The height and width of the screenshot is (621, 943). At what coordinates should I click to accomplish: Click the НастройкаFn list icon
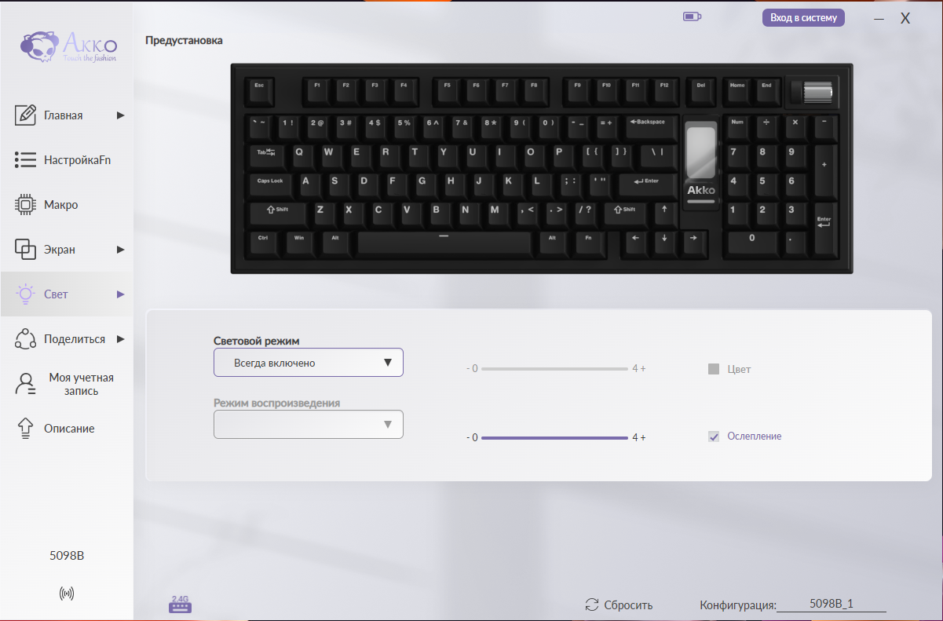click(26, 160)
